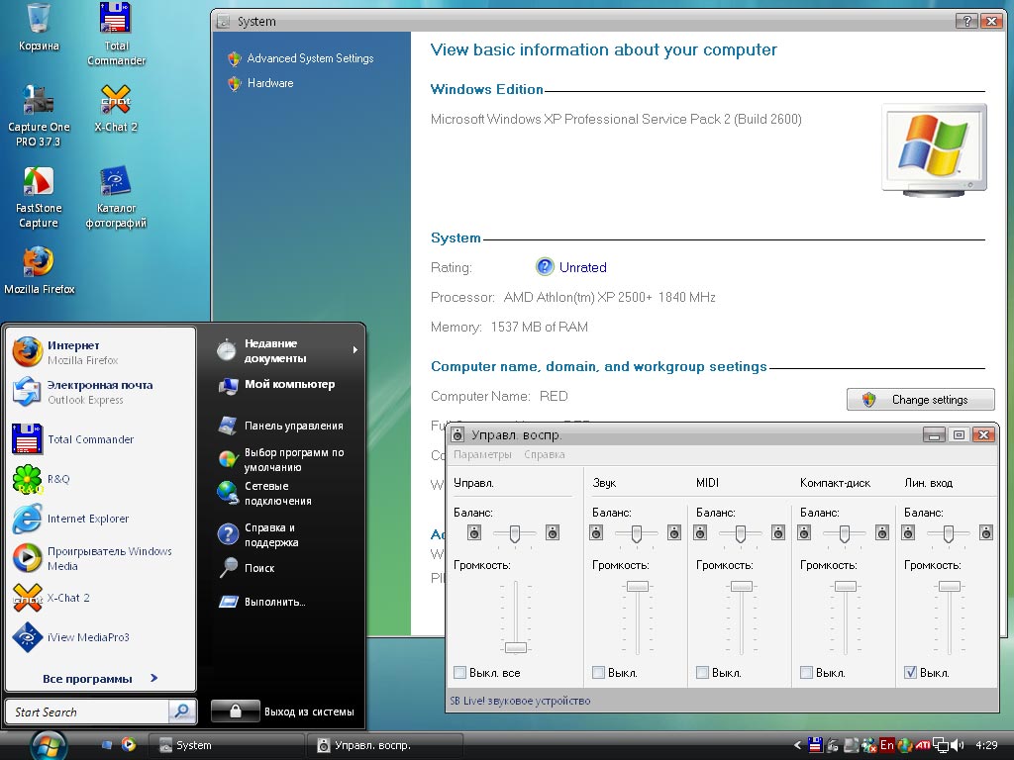
Task: Open Сетевые подключения from Start menu
Action: click(265, 493)
